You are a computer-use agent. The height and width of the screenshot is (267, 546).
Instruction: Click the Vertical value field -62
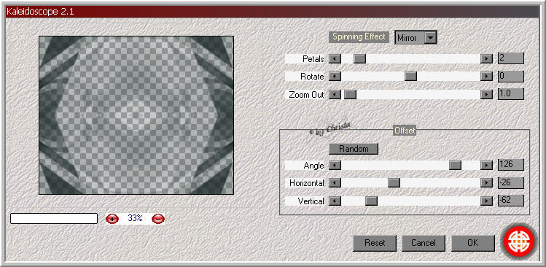point(511,201)
